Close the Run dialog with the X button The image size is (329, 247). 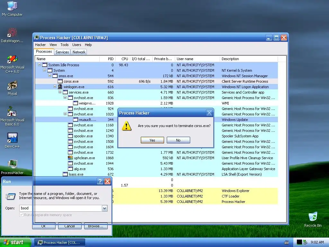(107, 181)
